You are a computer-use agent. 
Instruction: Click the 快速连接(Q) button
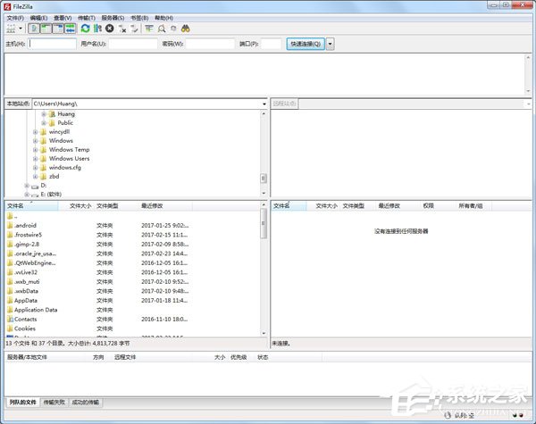pyautogui.click(x=306, y=43)
